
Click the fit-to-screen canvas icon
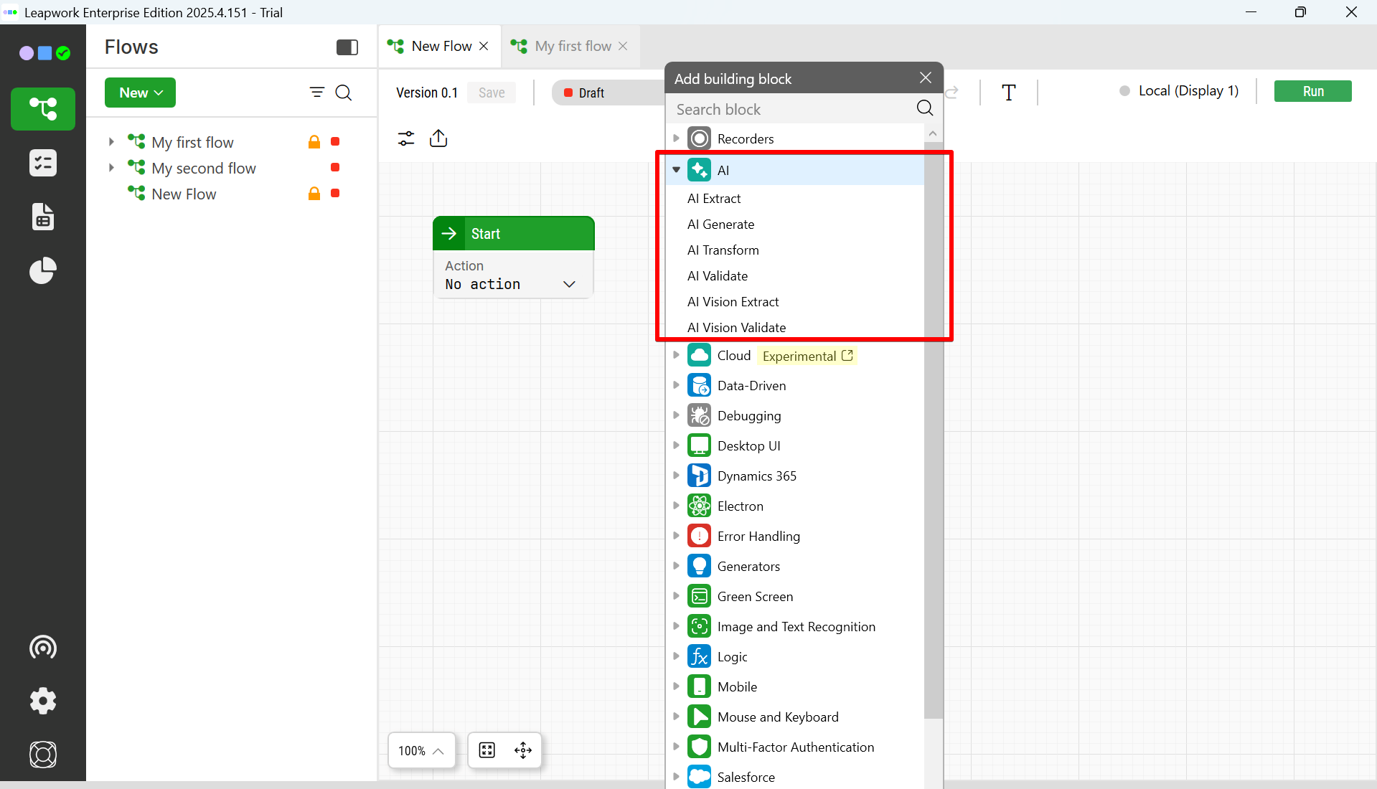487,750
